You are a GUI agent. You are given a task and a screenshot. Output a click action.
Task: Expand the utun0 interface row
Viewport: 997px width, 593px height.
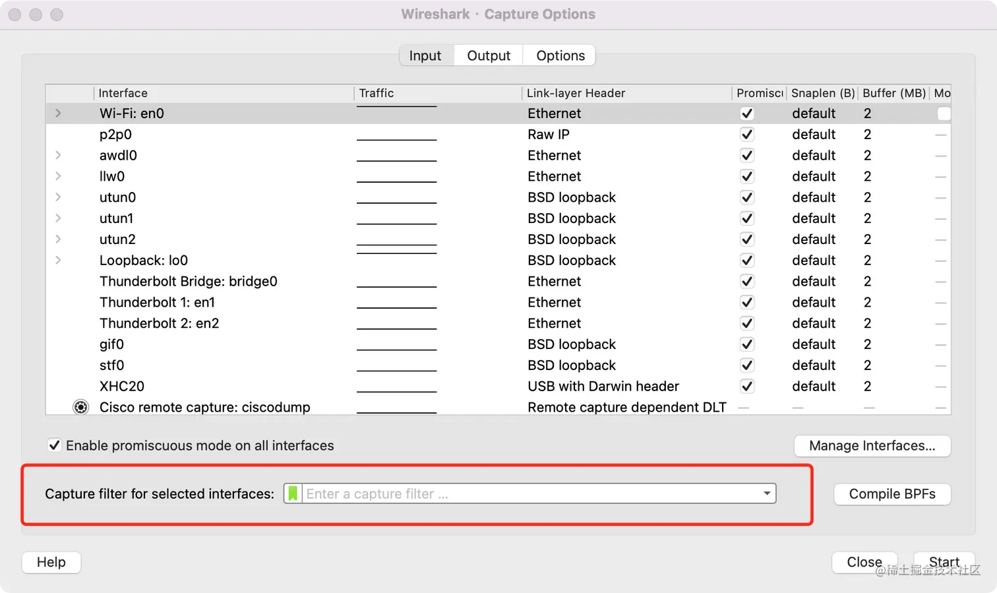pos(58,197)
